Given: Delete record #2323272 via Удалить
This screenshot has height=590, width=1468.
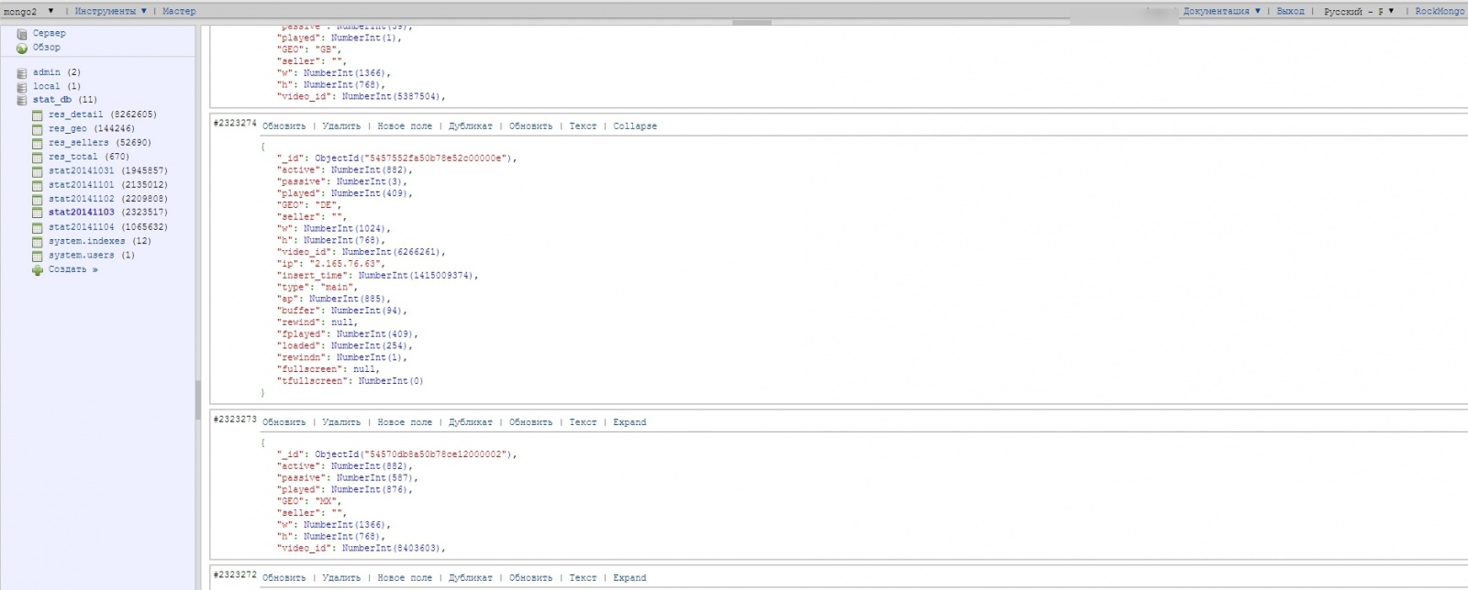Looking at the screenshot, I should [341, 578].
